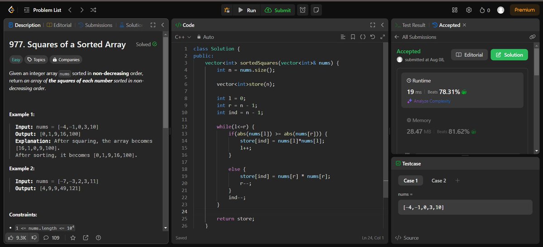Switch to the Editorial tab
The width and height of the screenshot is (543, 247).
pyautogui.click(x=59, y=25)
